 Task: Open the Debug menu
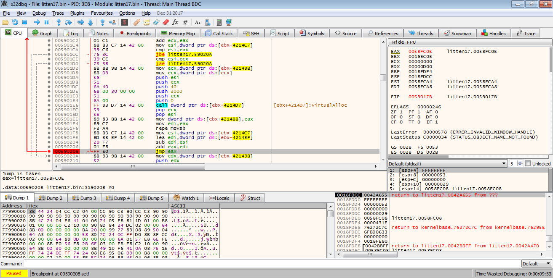pyautogui.click(x=39, y=13)
